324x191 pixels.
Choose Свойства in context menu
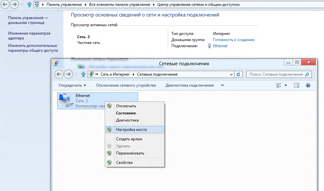click(135, 163)
